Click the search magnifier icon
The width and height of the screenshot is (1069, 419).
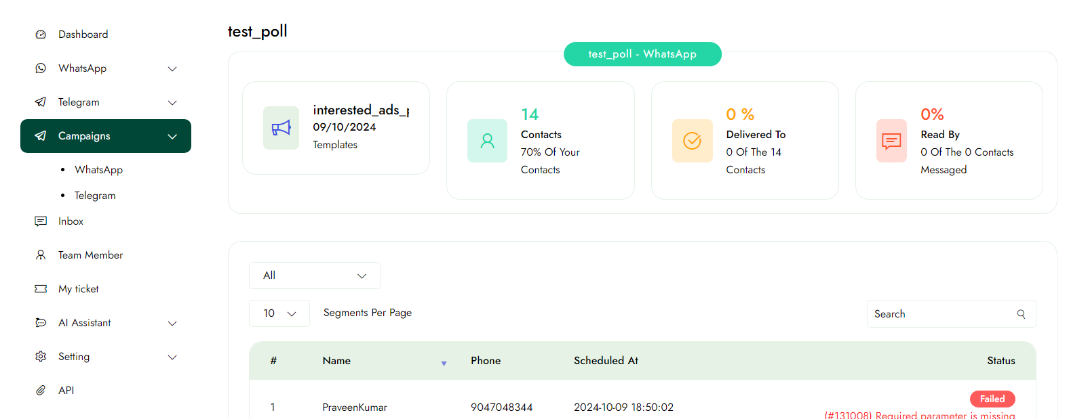click(1021, 314)
